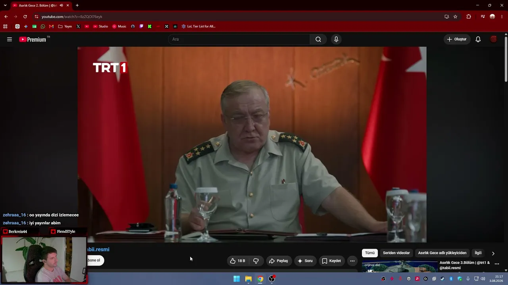Open the Kick bookmark
508x285 pixels.
150,27
